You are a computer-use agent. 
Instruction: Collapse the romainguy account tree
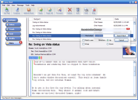[7, 22]
